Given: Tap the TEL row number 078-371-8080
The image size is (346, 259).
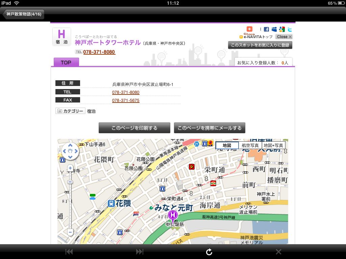Looking at the screenshot, I should click(126, 92).
